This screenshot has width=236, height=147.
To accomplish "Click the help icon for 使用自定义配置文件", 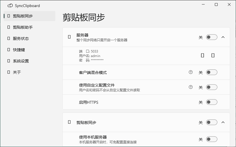I will [x=191, y=87].
